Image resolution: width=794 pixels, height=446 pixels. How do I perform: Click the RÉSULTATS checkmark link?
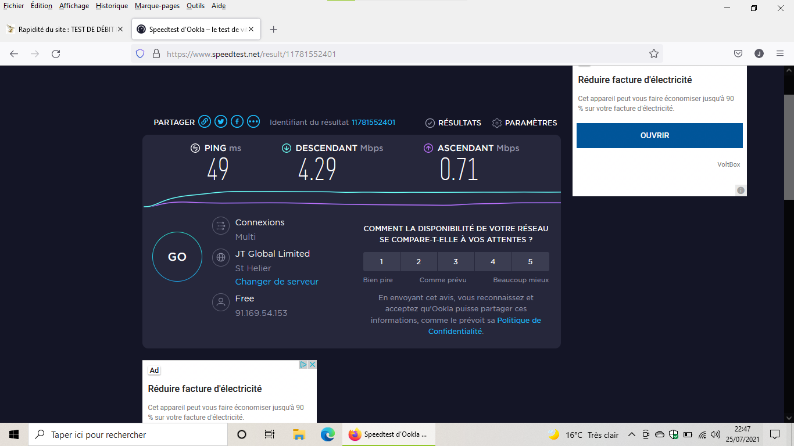pos(453,123)
